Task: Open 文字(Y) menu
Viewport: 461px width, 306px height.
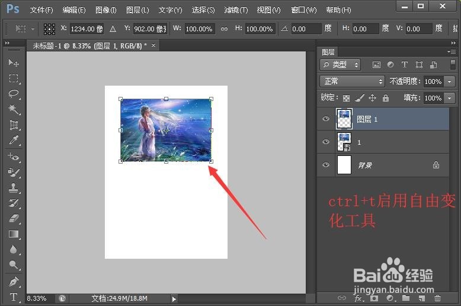Action: pyautogui.click(x=170, y=10)
